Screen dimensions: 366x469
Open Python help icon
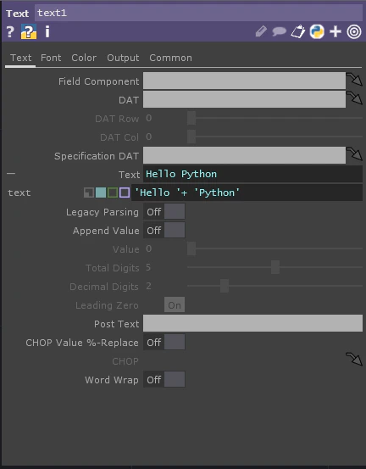point(29,31)
